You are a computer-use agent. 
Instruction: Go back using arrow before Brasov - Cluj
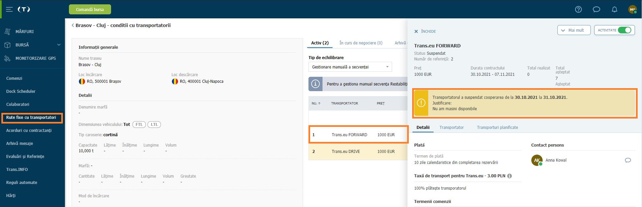coord(73,25)
